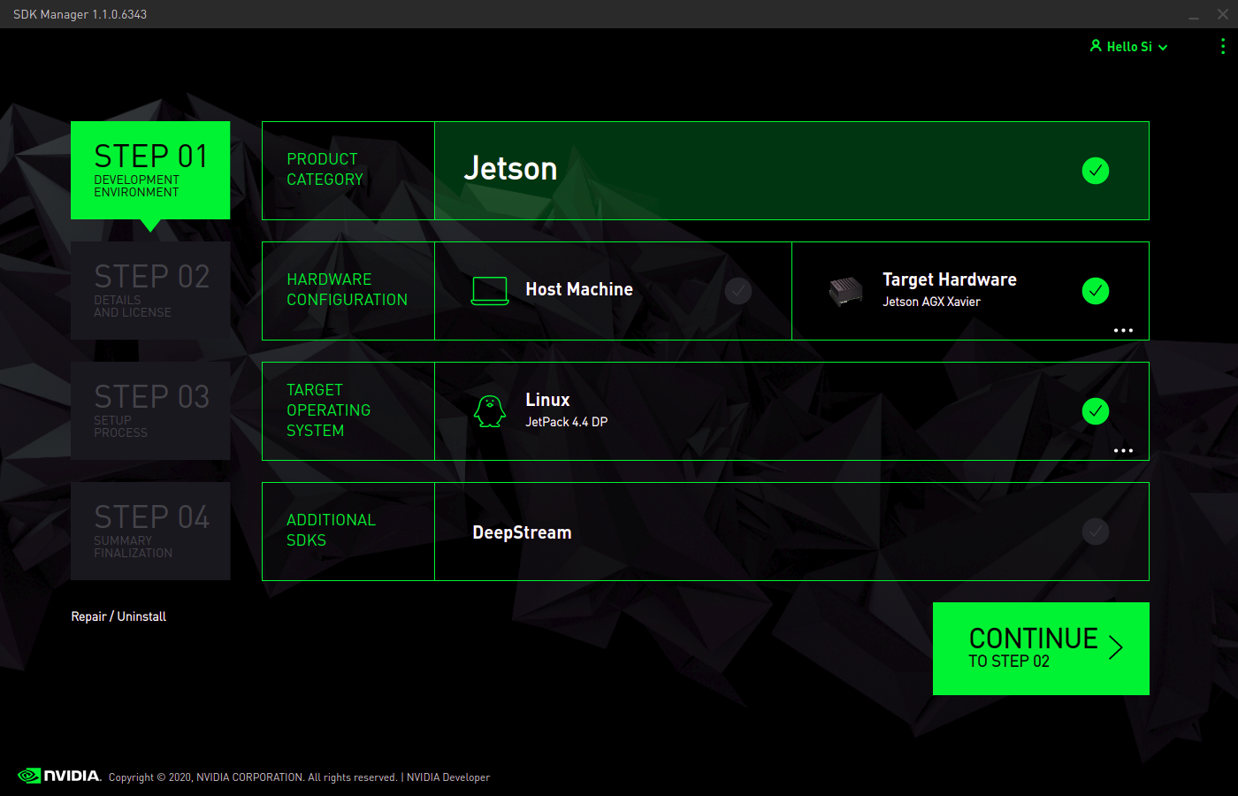Click the Hardware Configuration heading
This screenshot has width=1238, height=796.
(x=347, y=289)
